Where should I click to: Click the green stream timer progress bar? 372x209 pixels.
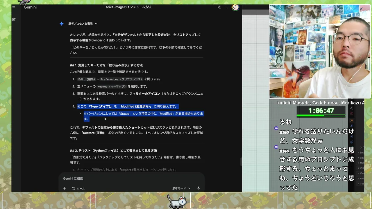[x=321, y=116]
